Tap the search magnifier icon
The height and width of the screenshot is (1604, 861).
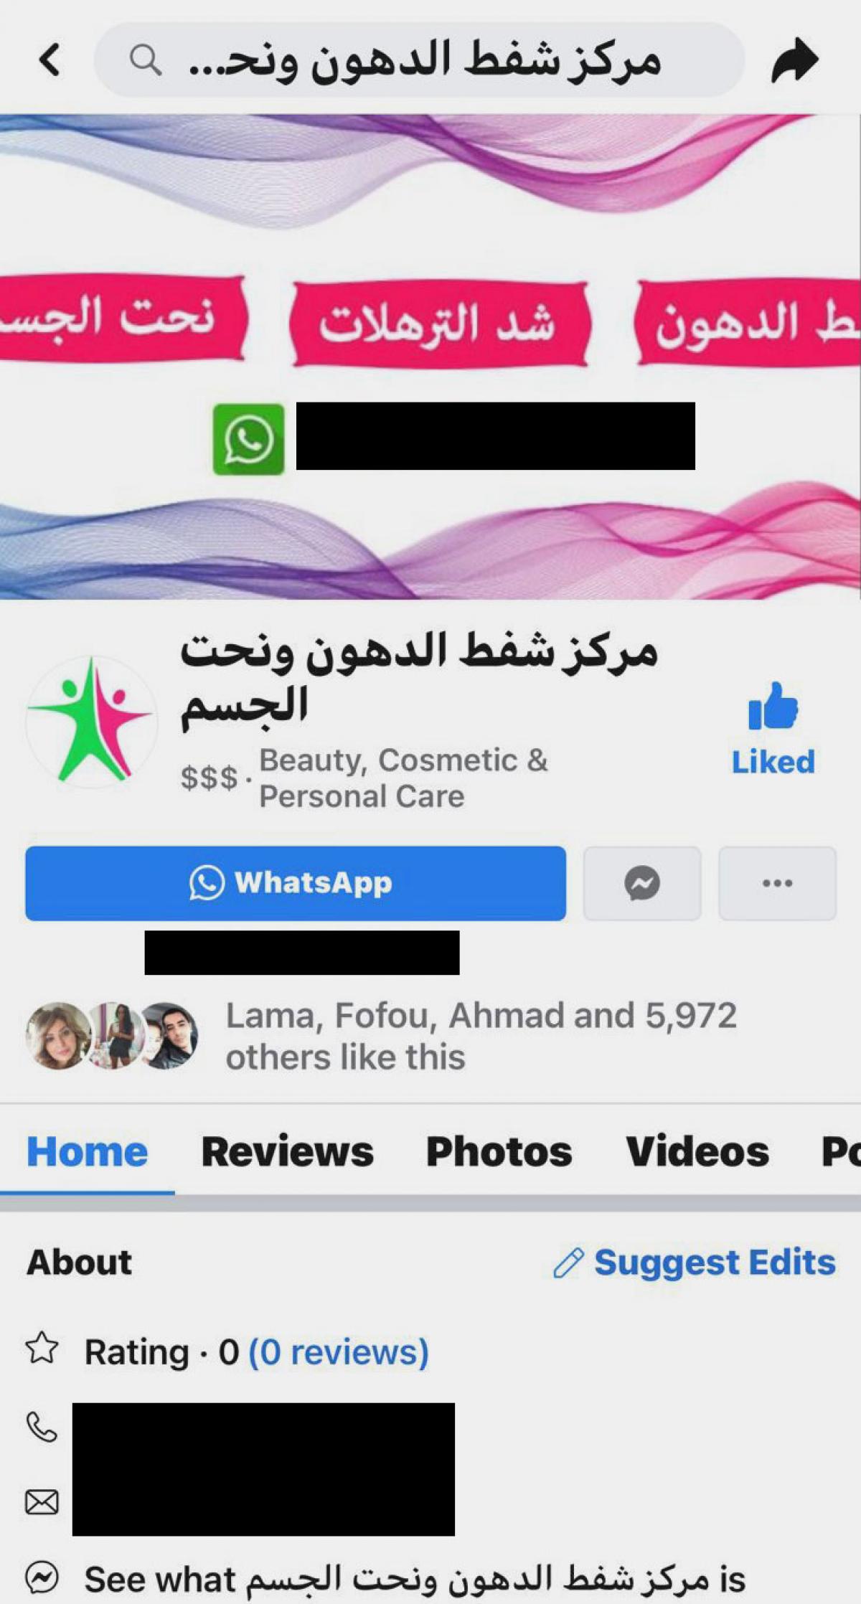click(x=146, y=61)
